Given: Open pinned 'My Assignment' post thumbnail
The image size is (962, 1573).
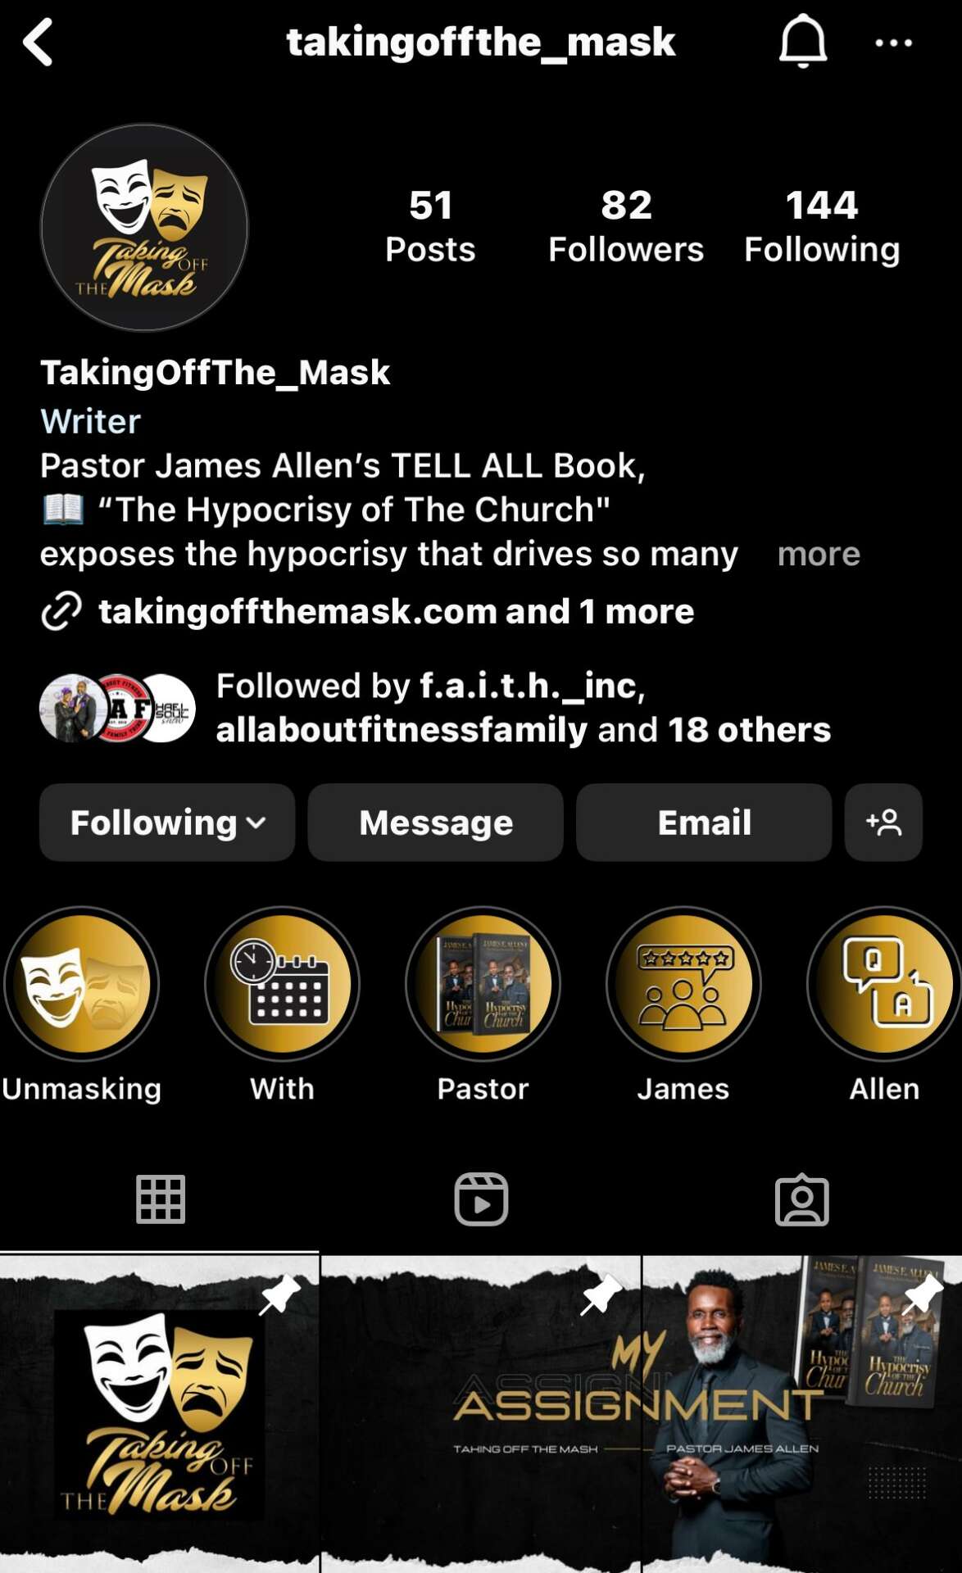Looking at the screenshot, I should pyautogui.click(x=481, y=1414).
